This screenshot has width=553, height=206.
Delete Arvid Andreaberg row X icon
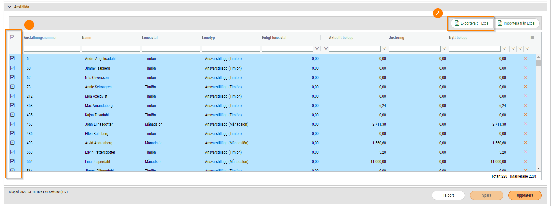[526, 143]
